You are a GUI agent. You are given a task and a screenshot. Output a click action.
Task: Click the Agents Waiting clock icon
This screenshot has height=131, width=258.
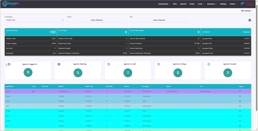click(x=59, y=64)
